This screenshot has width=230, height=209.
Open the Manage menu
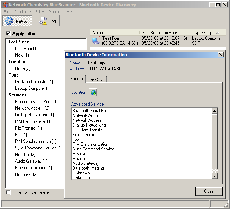(55, 12)
